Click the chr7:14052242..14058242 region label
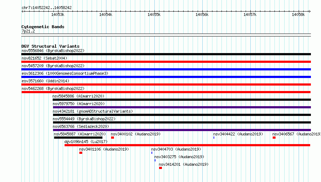Image resolution: width=321 pixels, height=182 pixels. point(47,8)
